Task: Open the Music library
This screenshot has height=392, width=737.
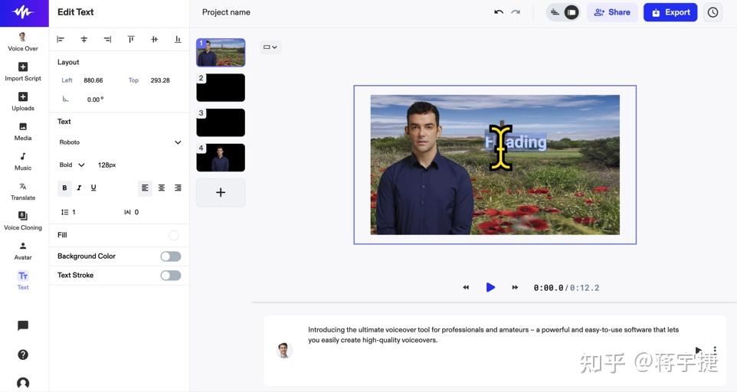Action: pyautogui.click(x=23, y=161)
